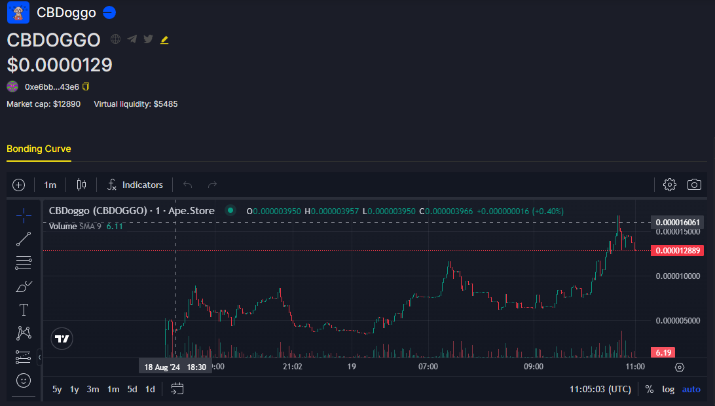Undo the last chart action
This screenshot has height=406, width=715.
coord(187,185)
